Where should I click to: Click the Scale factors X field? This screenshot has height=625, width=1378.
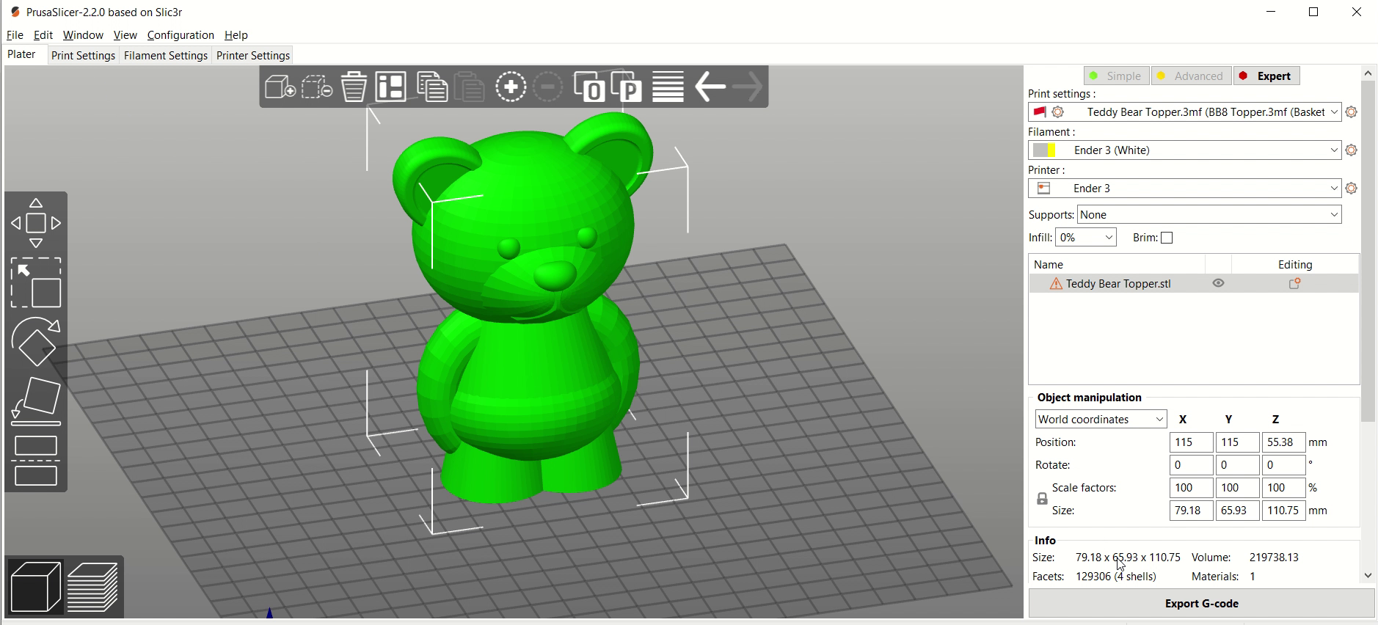(x=1191, y=488)
